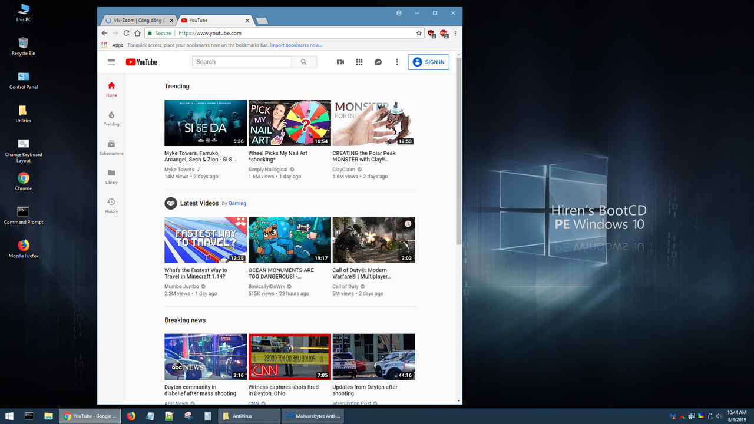This screenshot has height=424, width=754.
Task: Open Chrome's three-dot customize menu
Action: [455, 34]
